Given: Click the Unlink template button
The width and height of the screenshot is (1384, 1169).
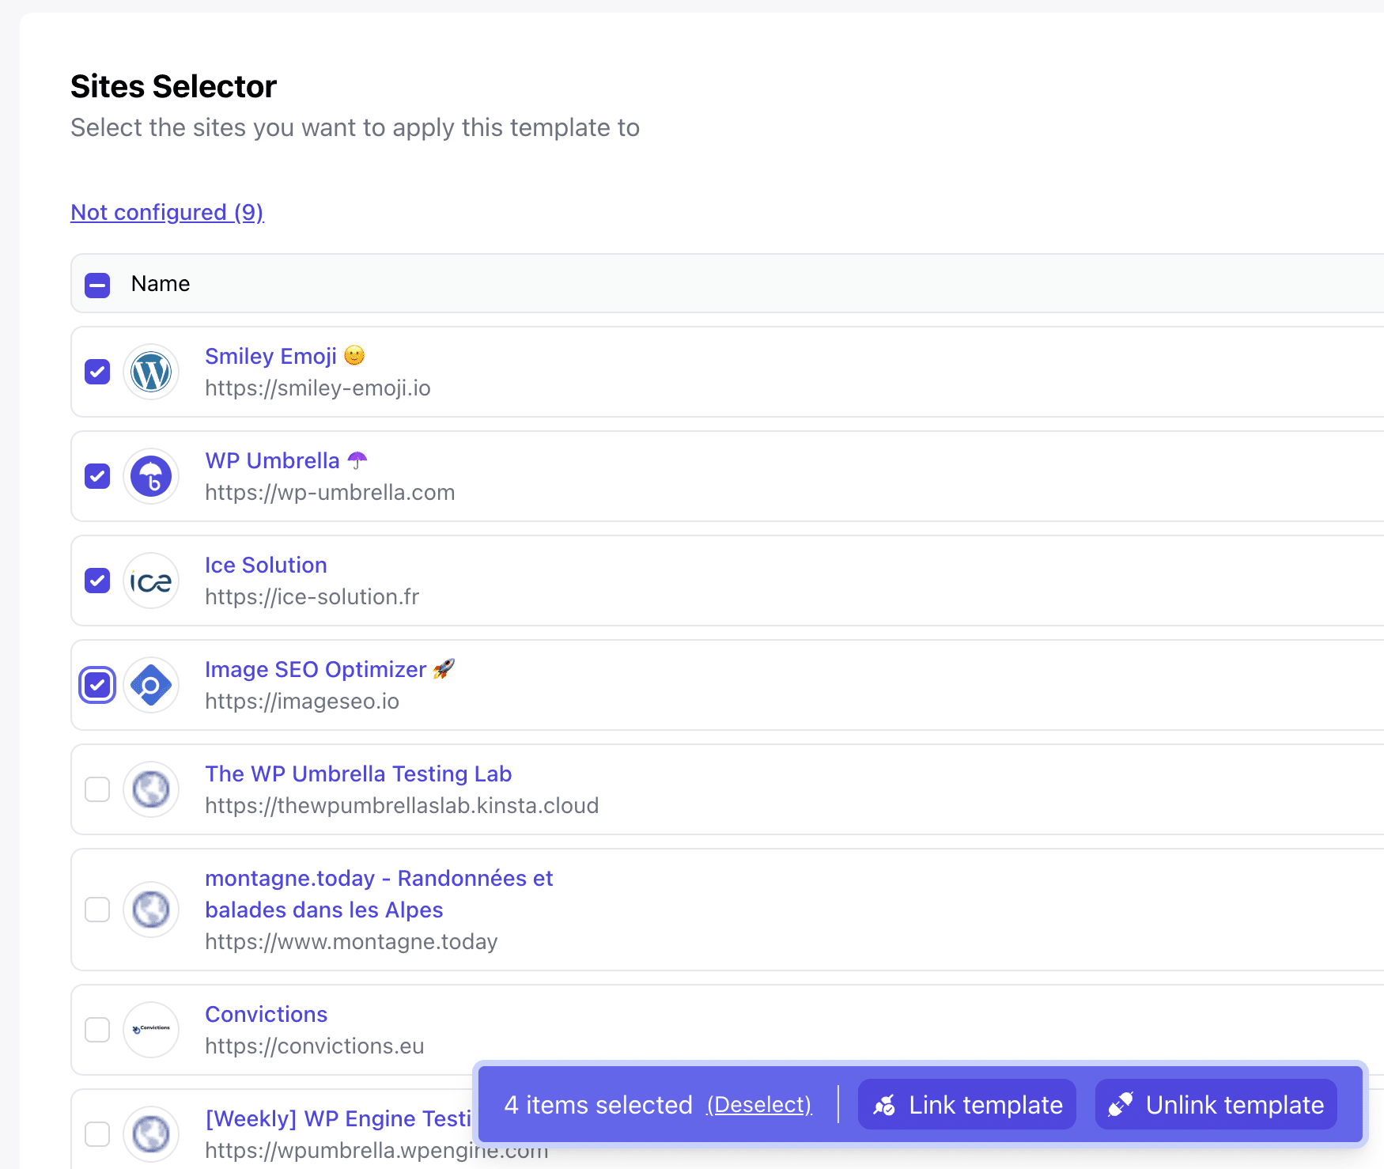Looking at the screenshot, I should 1216,1105.
